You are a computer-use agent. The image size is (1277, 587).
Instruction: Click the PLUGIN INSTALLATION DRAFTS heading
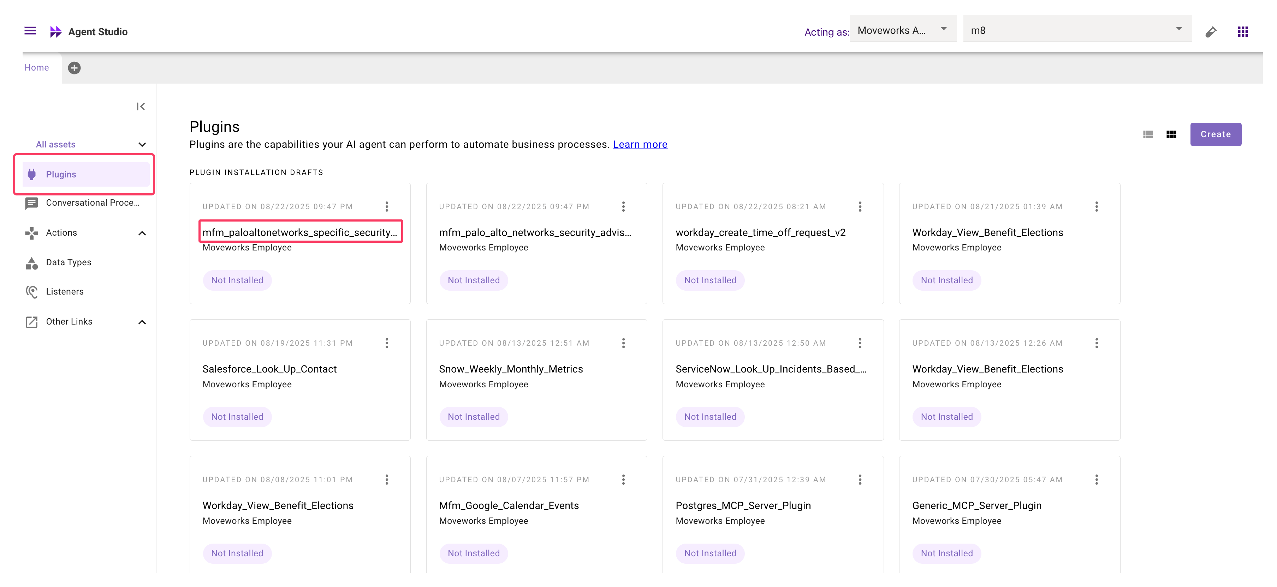pyautogui.click(x=256, y=173)
